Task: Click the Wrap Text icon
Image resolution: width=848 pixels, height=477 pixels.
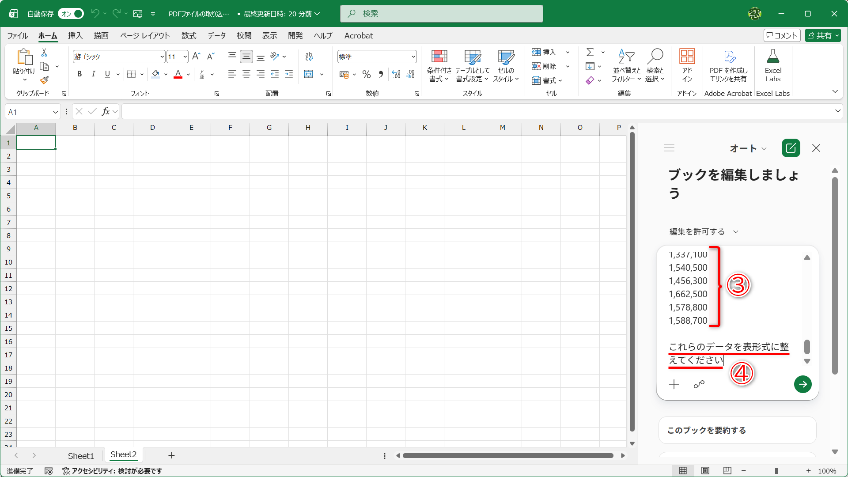Action: point(309,57)
